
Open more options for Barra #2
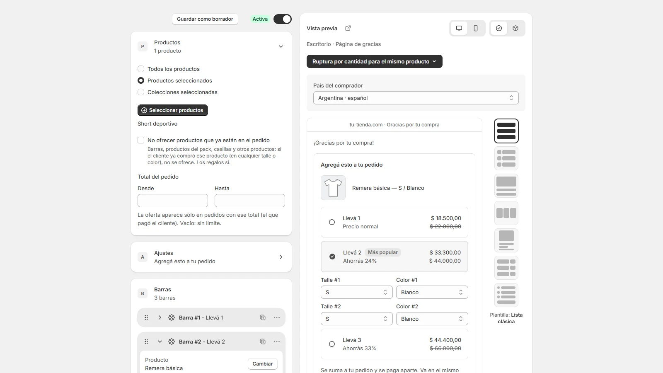pos(277,342)
